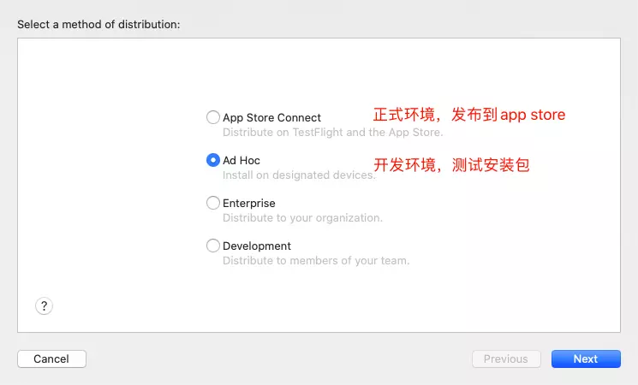Screen dimensions: 638x385
Task: Click "Distribute on TestFlight and the App Store" description
Action: pos(332,133)
